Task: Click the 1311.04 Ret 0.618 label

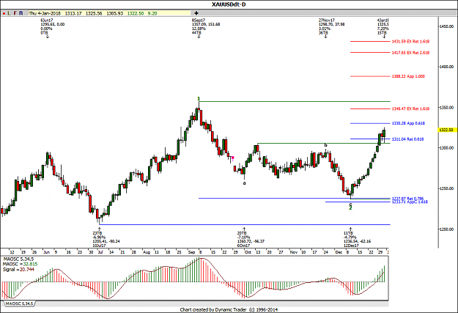Action: [407, 139]
